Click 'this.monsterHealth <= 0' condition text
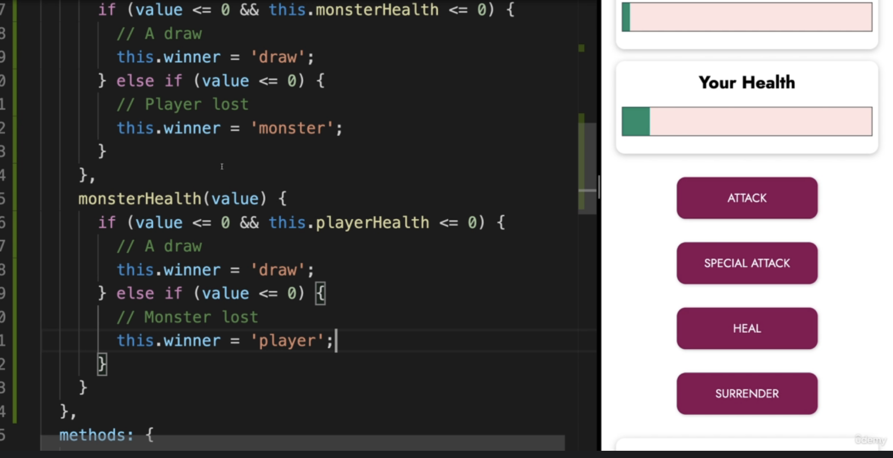Image resolution: width=893 pixels, height=458 pixels. click(x=378, y=10)
